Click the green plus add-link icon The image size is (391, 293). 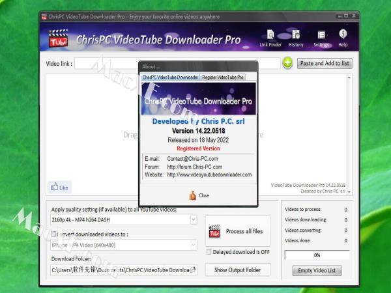click(x=287, y=63)
